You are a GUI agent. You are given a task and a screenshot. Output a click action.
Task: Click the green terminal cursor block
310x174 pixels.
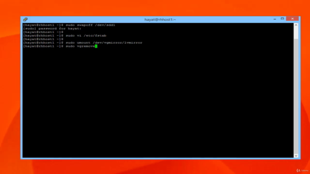[96, 46]
